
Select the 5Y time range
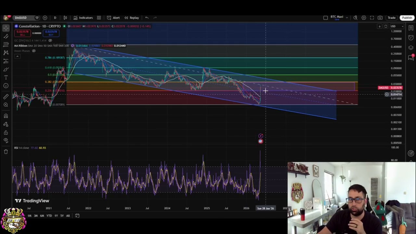[62, 215]
